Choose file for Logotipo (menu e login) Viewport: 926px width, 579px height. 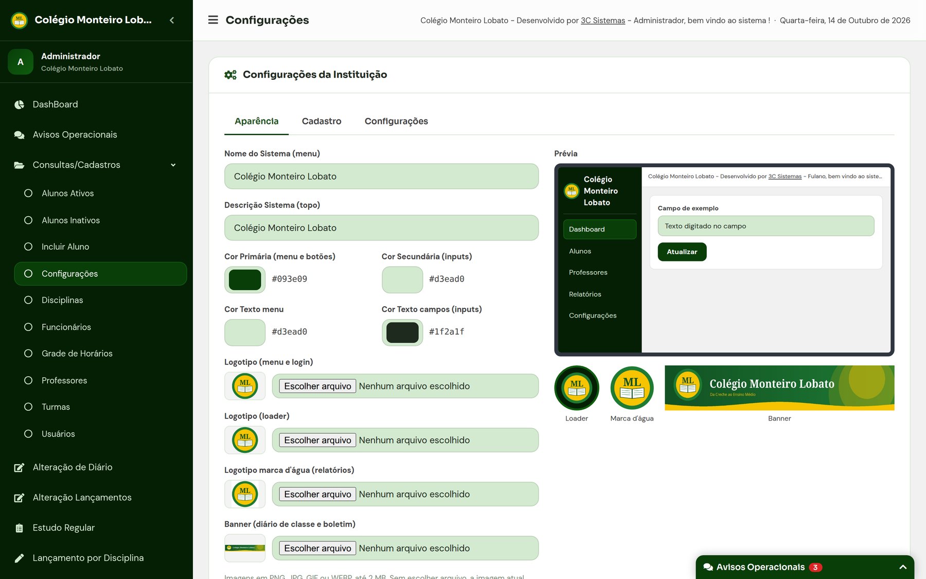pyautogui.click(x=317, y=386)
